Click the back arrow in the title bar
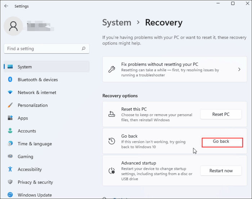This screenshot has height=199, width=252. (x=6, y=6)
